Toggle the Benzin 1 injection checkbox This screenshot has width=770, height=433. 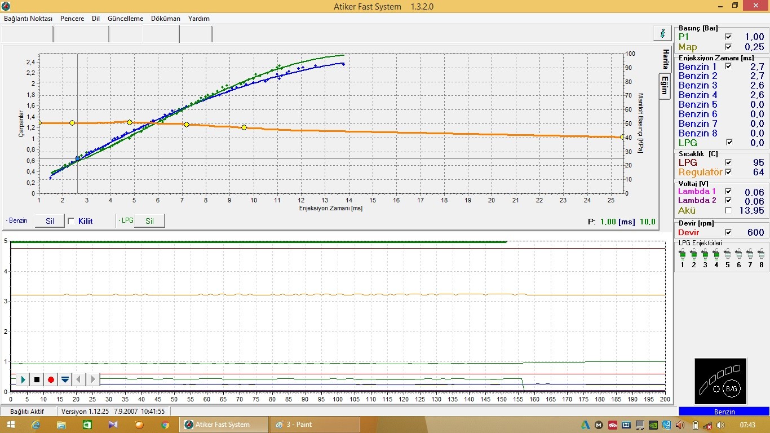point(728,67)
